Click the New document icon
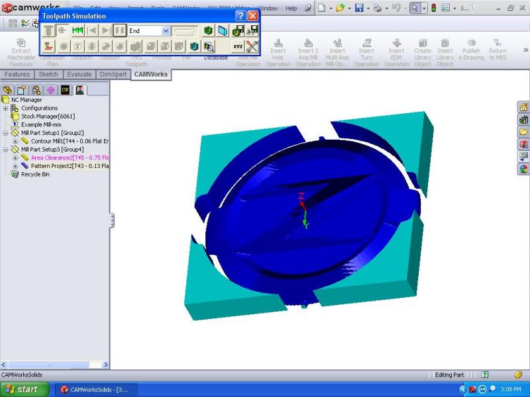This screenshot has width=530, height=397. coord(322,8)
